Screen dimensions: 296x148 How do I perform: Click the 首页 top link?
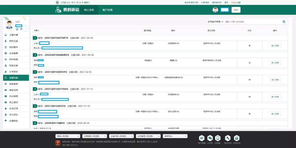pyautogui.click(x=226, y=2)
